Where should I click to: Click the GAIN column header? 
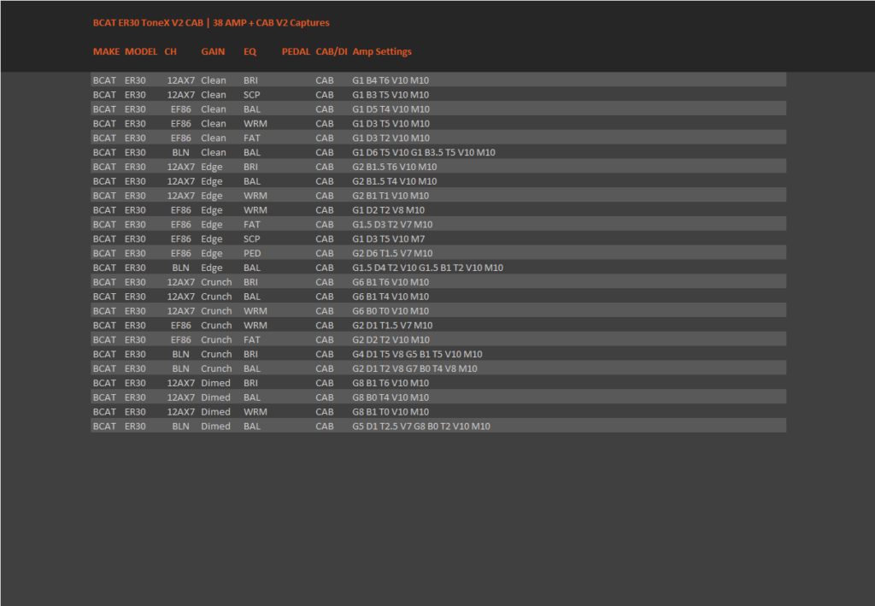(x=213, y=51)
